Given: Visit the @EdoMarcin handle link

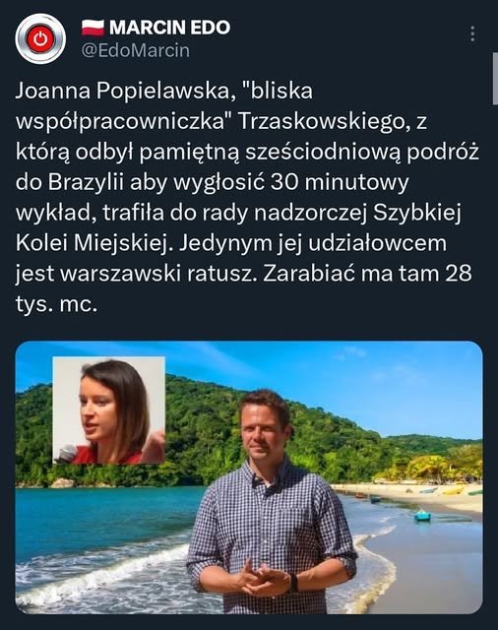Looking at the screenshot, I should pos(136,50).
